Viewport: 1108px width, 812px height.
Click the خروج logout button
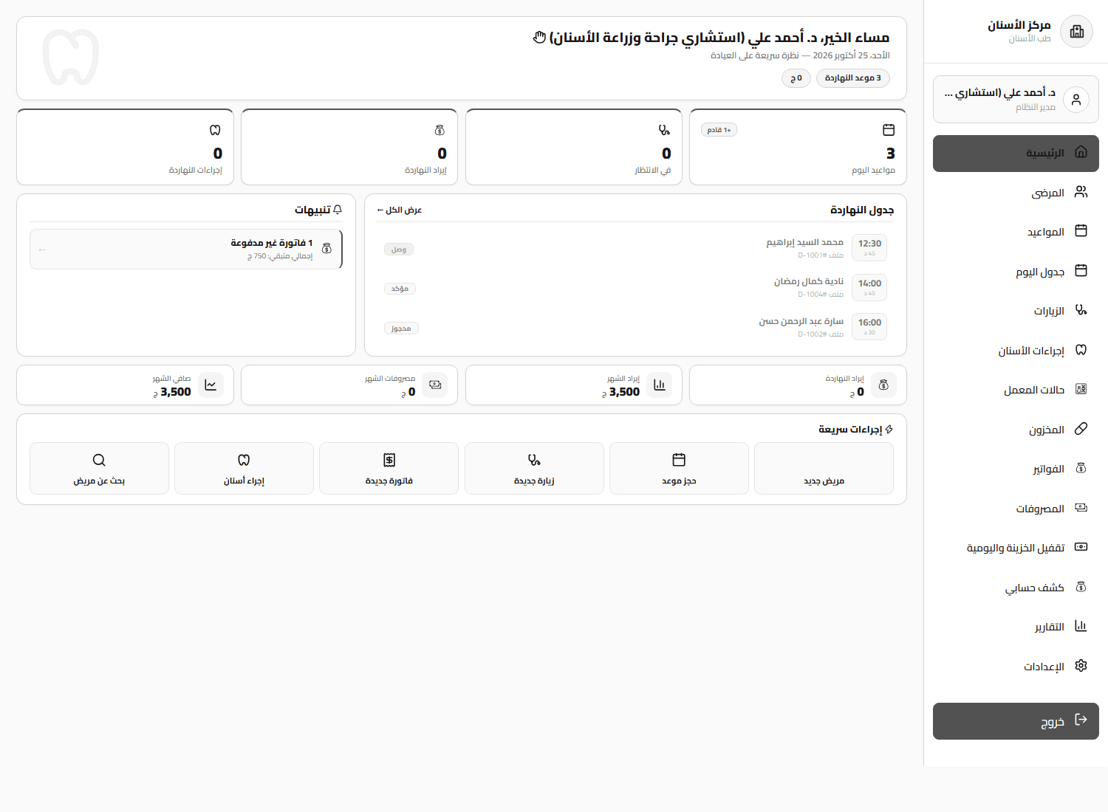[x=1016, y=721]
